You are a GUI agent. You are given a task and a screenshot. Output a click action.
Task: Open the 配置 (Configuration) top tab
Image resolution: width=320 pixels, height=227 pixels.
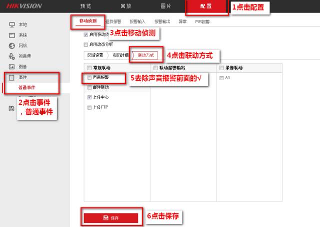(206, 7)
